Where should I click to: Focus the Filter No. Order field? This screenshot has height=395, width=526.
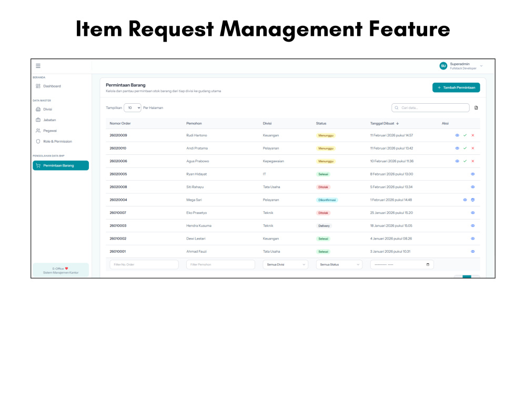(x=144, y=265)
